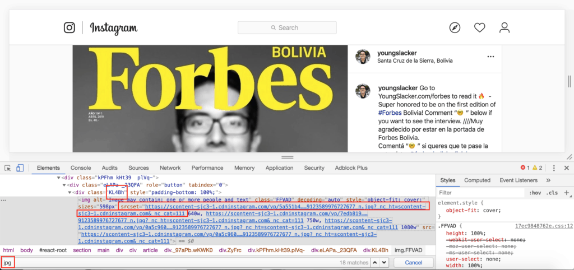Go to previous search match arrow

[375, 262]
